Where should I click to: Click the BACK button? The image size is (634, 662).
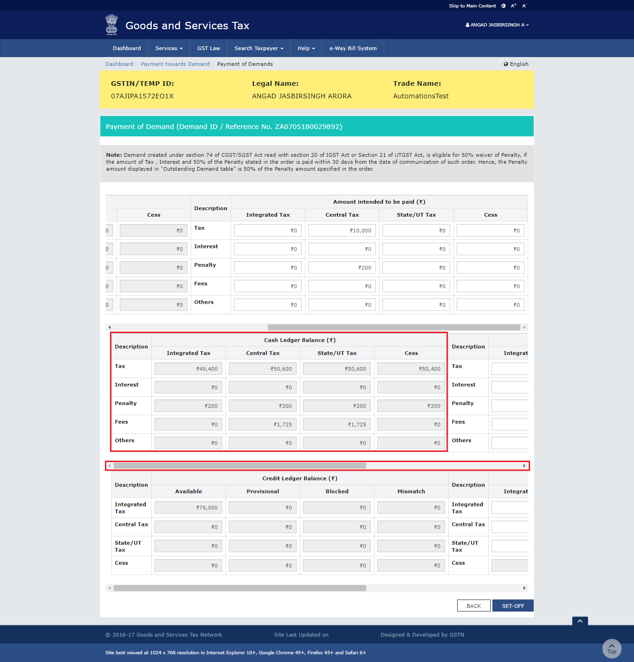pos(473,605)
